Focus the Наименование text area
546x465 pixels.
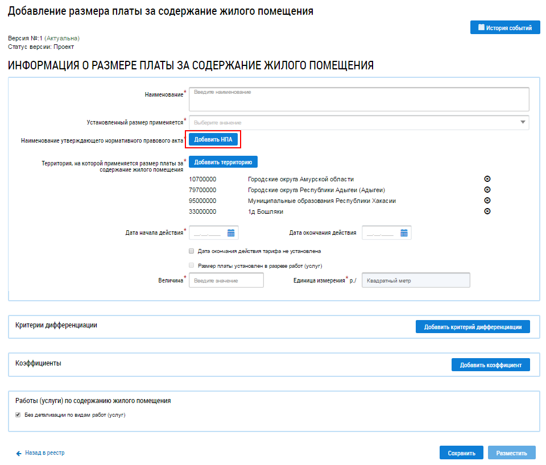tap(359, 99)
